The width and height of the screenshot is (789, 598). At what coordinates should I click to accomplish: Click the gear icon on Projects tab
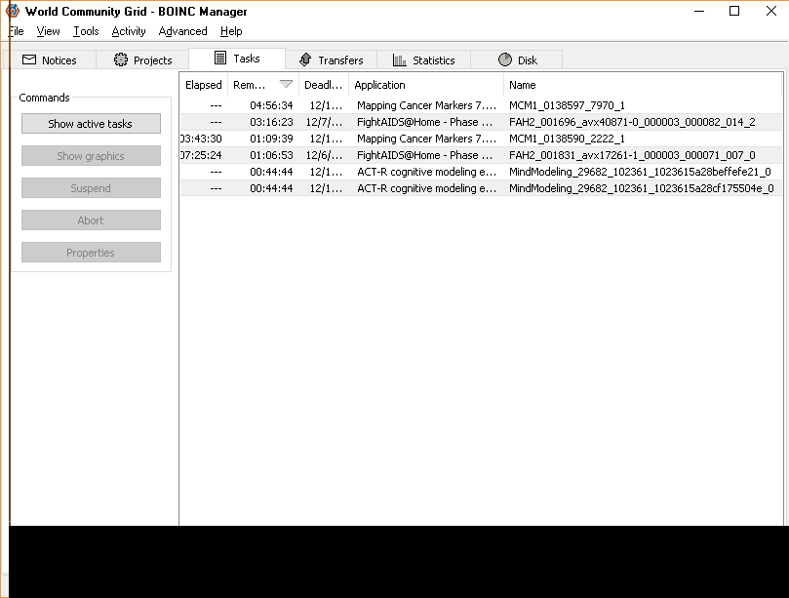[x=121, y=60]
